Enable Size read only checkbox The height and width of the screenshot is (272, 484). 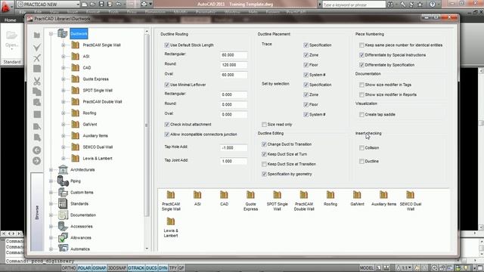pyautogui.click(x=264, y=124)
